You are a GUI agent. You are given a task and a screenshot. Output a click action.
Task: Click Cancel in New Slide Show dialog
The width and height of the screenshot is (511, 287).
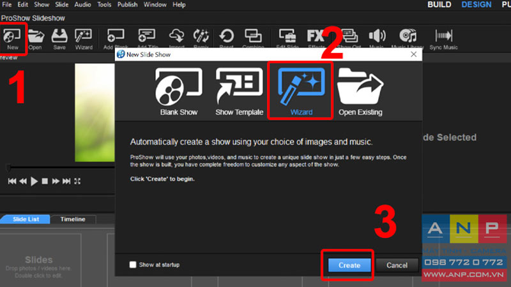click(397, 265)
